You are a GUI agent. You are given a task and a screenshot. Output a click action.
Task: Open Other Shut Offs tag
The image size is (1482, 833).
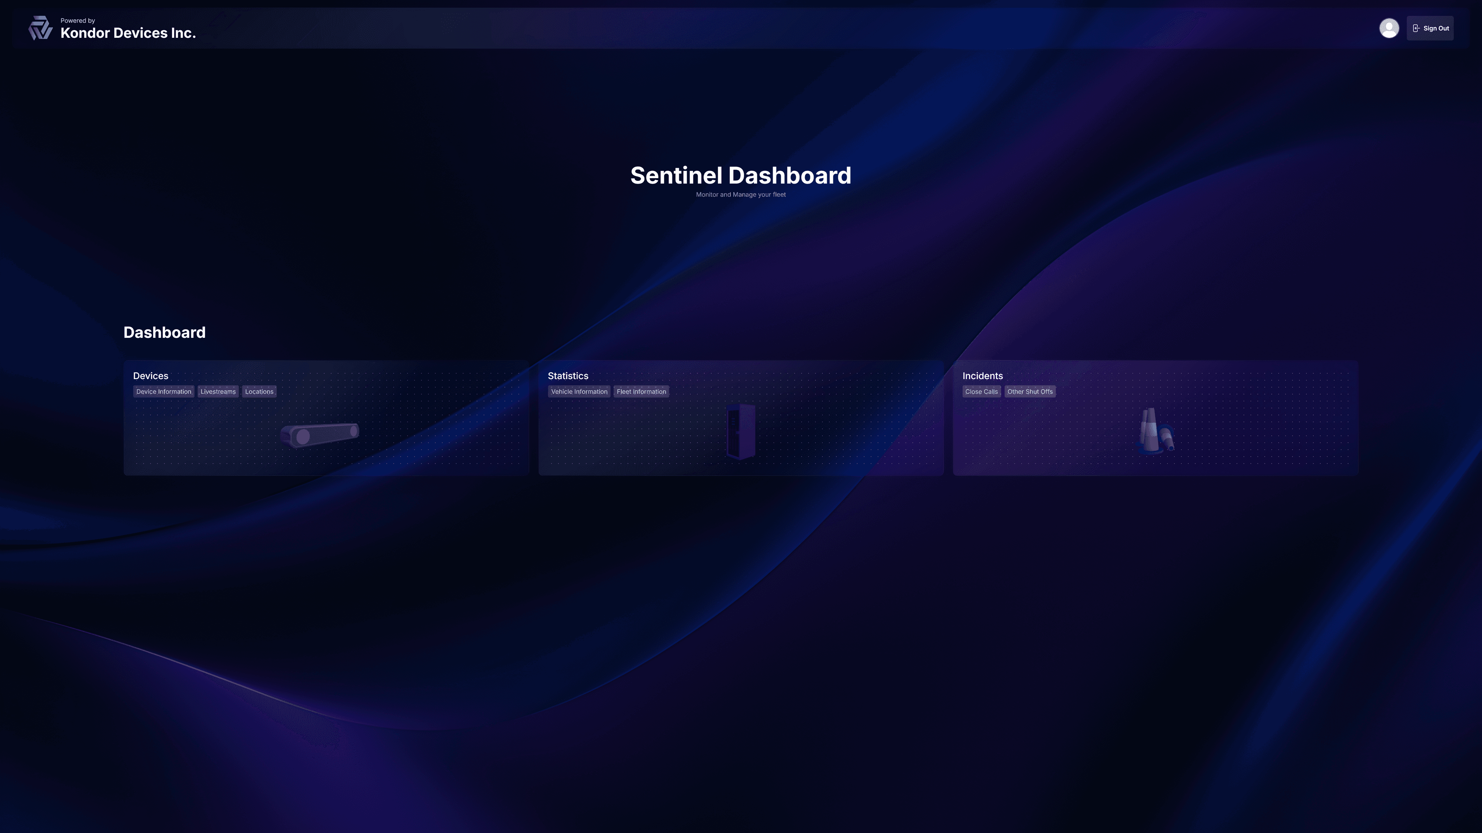[x=1030, y=391]
